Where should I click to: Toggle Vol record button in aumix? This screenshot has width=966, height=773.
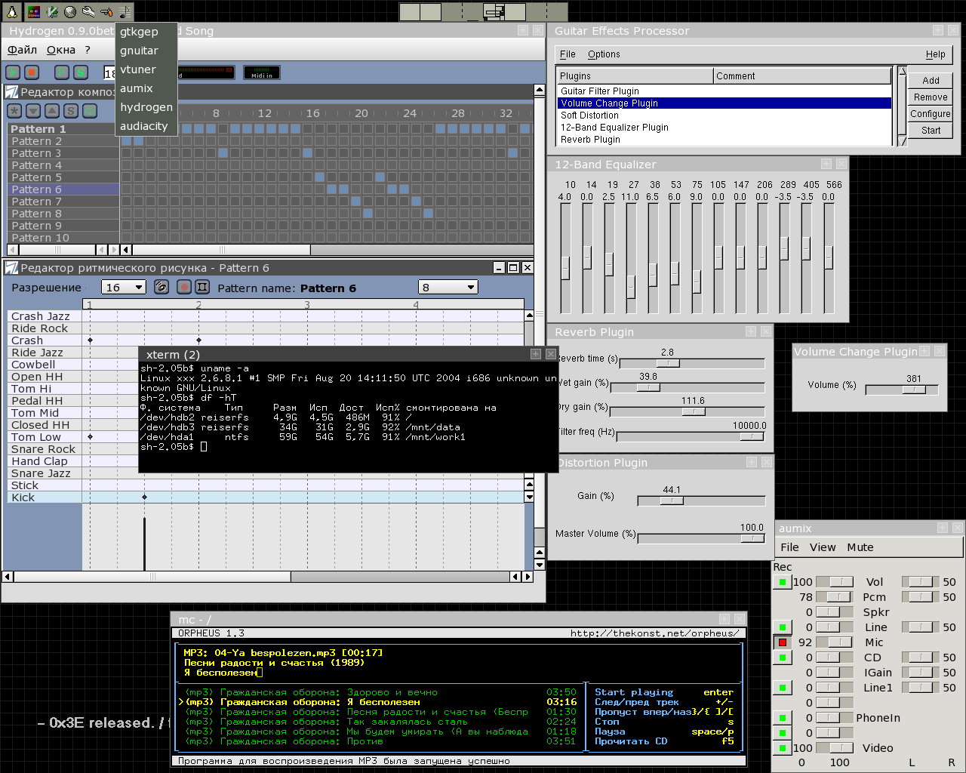[783, 582]
